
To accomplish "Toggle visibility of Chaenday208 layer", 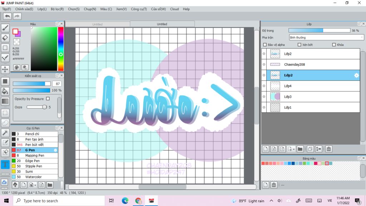I will pos(264,64).
